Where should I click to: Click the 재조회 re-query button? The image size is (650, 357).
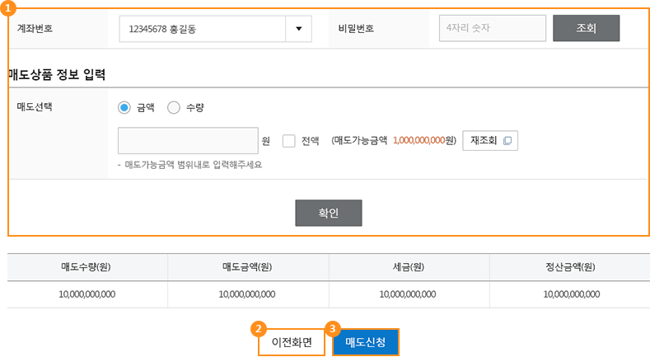coord(490,140)
